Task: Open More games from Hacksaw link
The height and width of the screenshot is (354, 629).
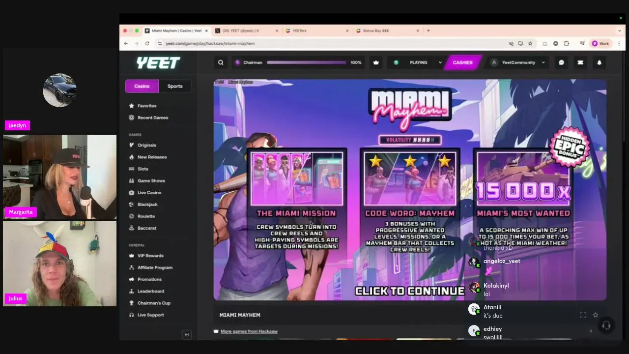Action: point(249,331)
